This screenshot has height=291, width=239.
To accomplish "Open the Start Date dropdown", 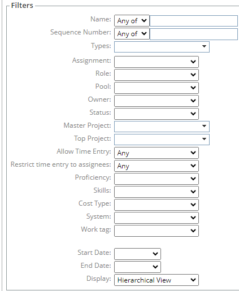I will click(x=137, y=254).
